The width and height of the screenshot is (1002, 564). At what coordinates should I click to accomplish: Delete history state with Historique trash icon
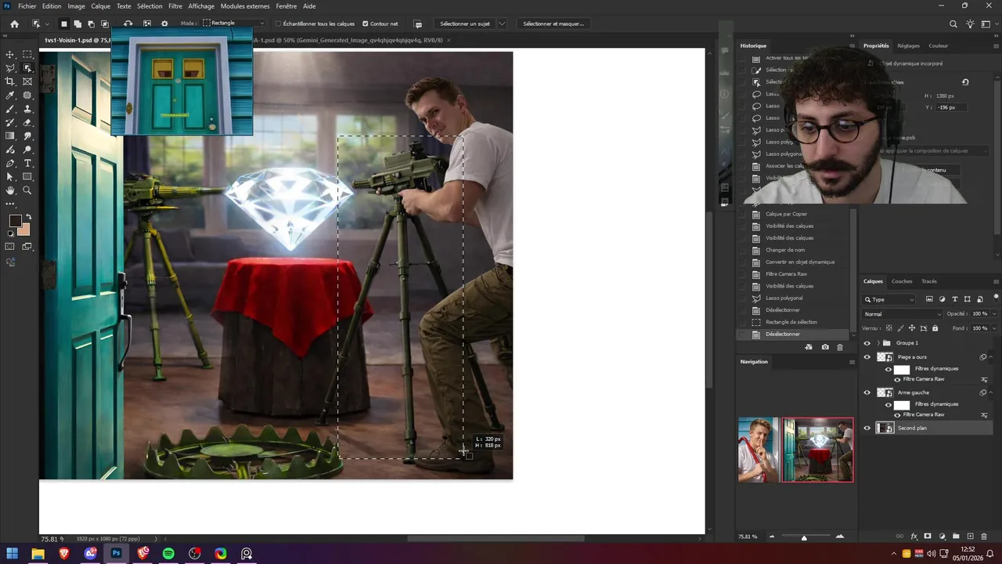pyautogui.click(x=840, y=347)
